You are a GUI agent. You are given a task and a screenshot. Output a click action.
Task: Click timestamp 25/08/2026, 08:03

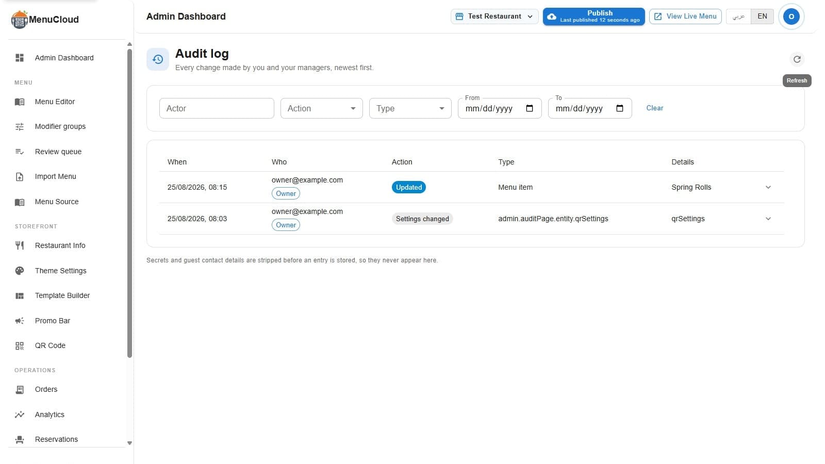point(197,219)
